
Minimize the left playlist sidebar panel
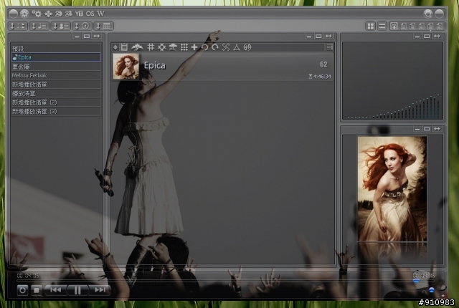(77, 37)
